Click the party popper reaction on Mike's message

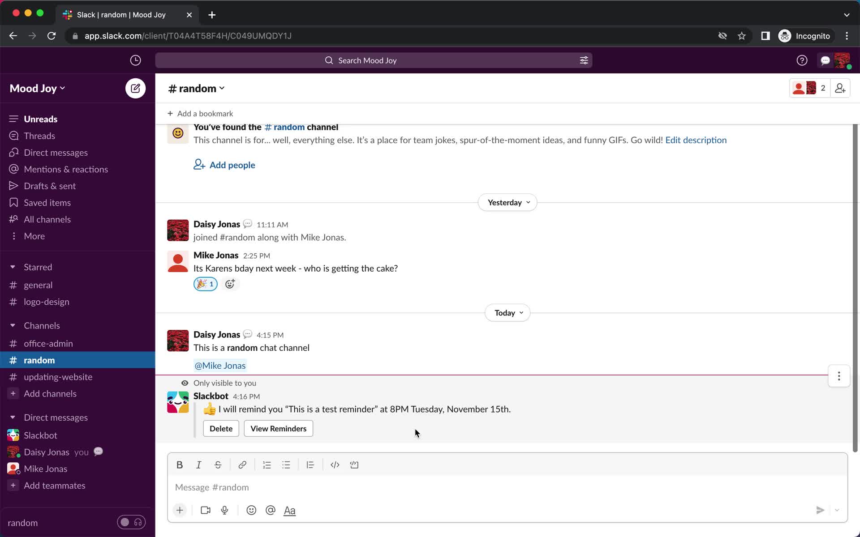(204, 284)
